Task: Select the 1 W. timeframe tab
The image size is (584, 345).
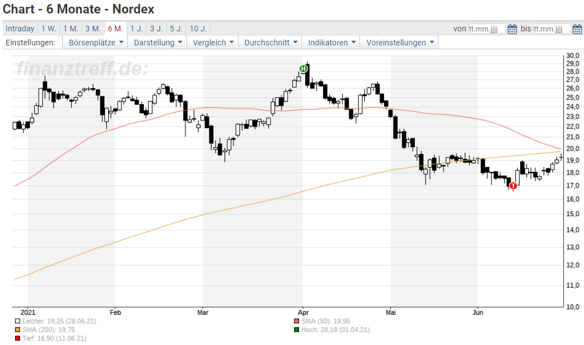Action: point(48,29)
